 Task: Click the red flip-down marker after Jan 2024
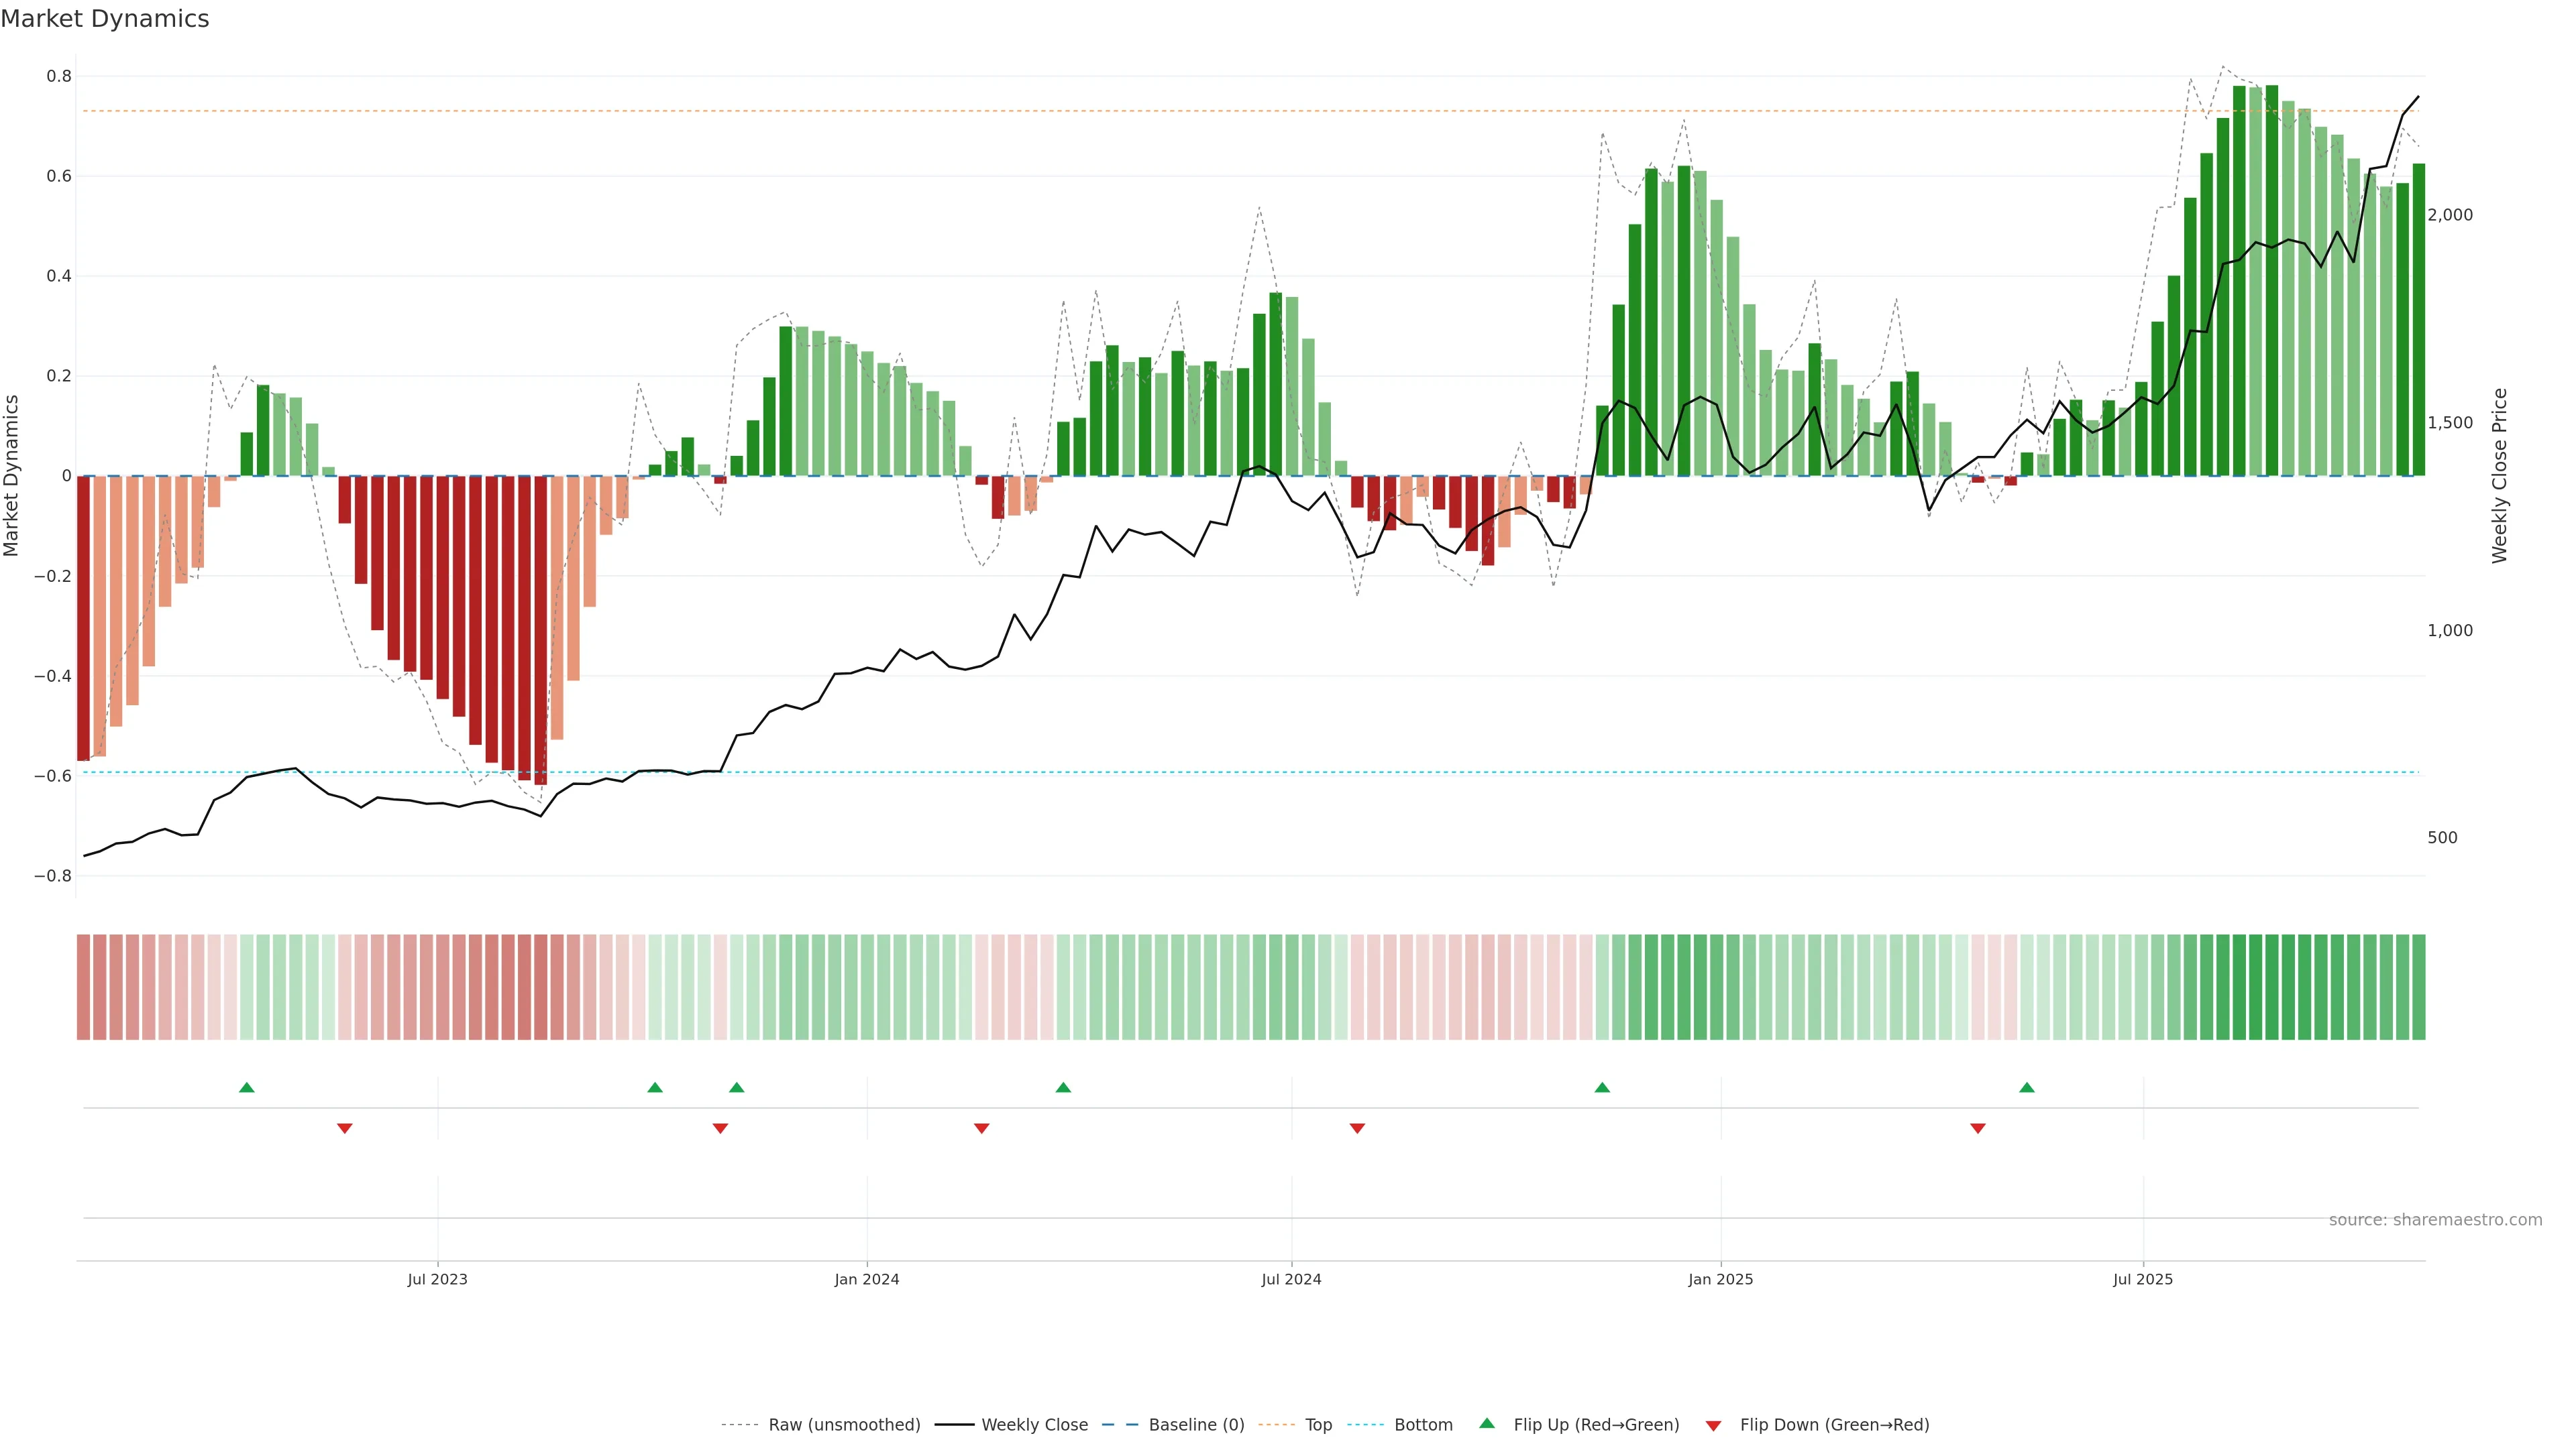pyautogui.click(x=982, y=1128)
